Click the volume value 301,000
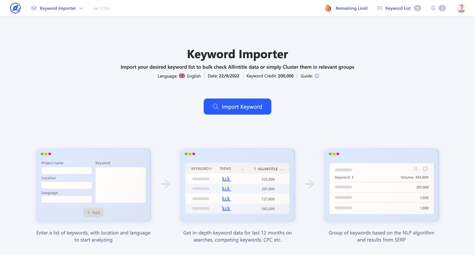 [422, 187]
